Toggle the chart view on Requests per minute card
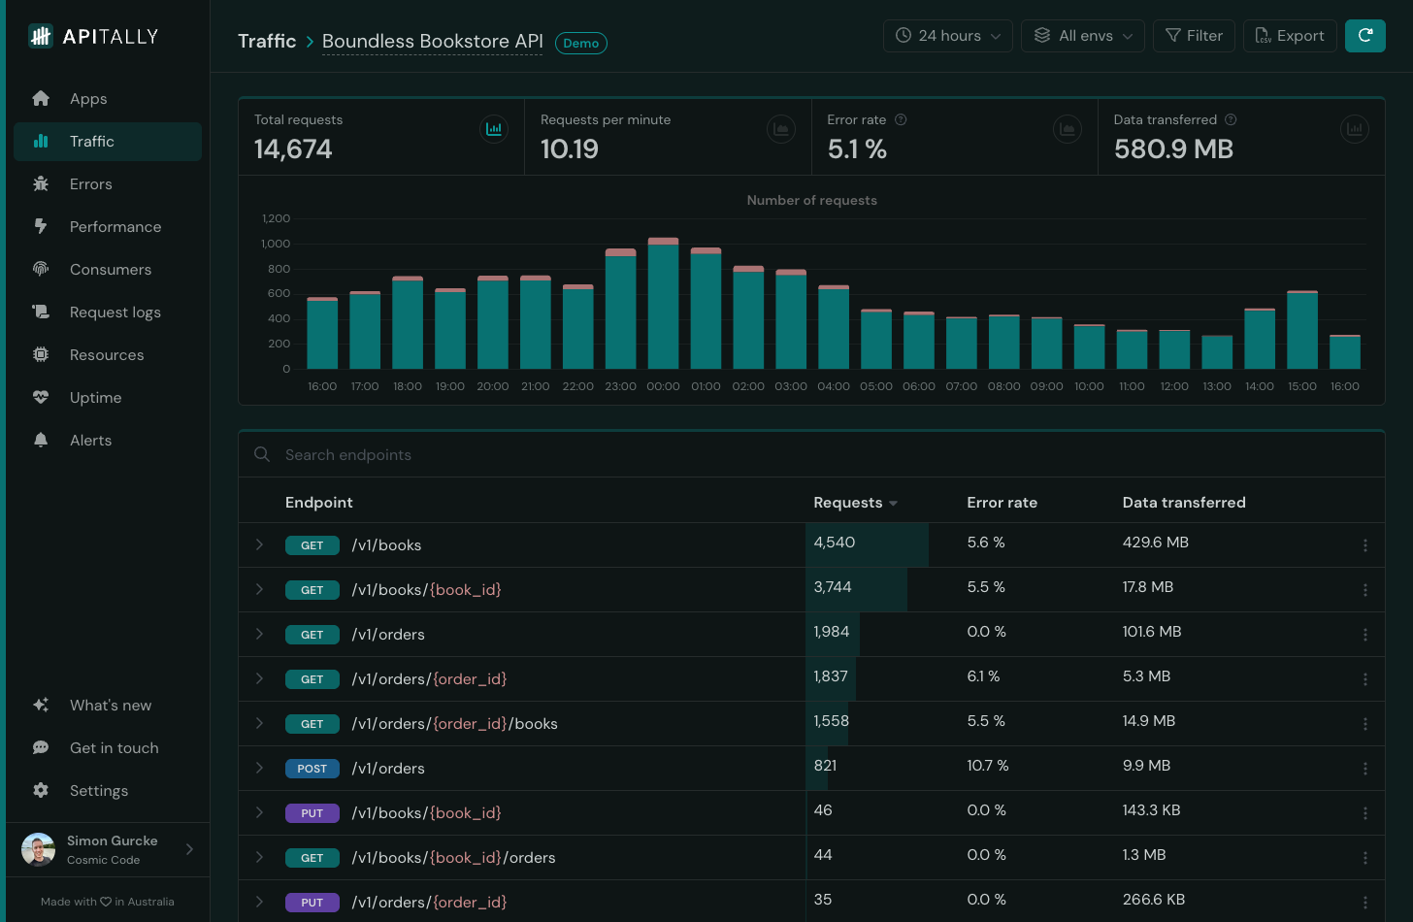Viewport: 1413px width, 922px height. pyautogui.click(x=781, y=128)
